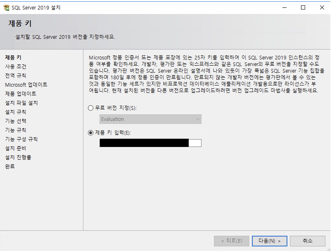Screen dimensions: 332x251
Task: Select 전역 규칙 step in sidebar
Action: point(16,76)
